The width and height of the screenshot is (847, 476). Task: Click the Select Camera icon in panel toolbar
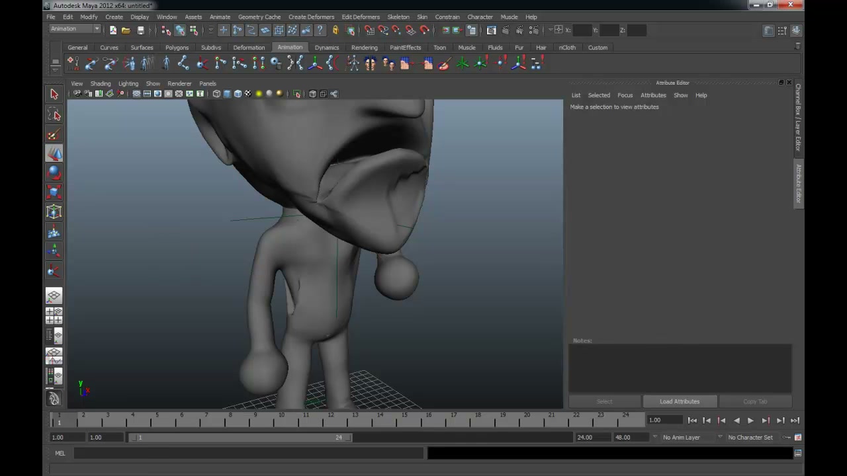click(x=77, y=94)
